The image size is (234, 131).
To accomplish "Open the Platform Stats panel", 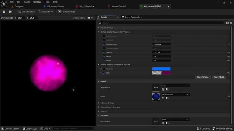I will 67,12.
